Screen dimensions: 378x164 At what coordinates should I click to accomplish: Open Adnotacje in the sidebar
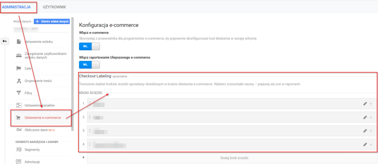32,162
